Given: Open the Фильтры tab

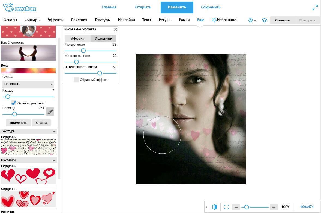Looking at the screenshot, I should coord(32,20).
